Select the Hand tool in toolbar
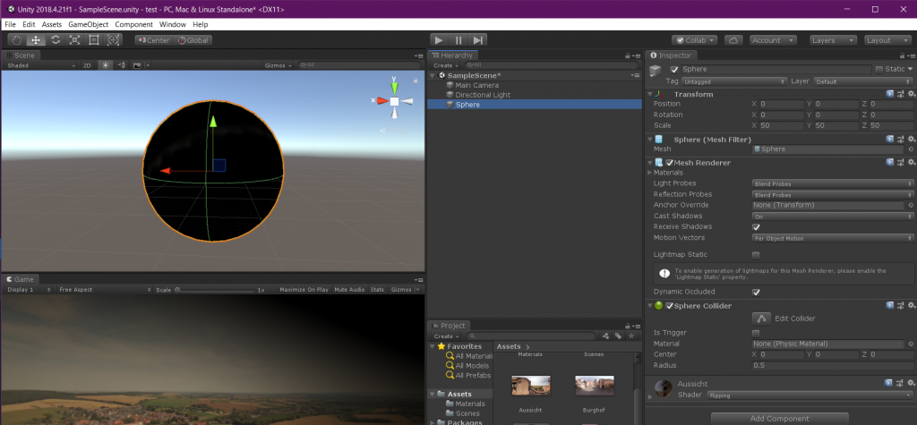This screenshot has height=425, width=917. point(17,40)
